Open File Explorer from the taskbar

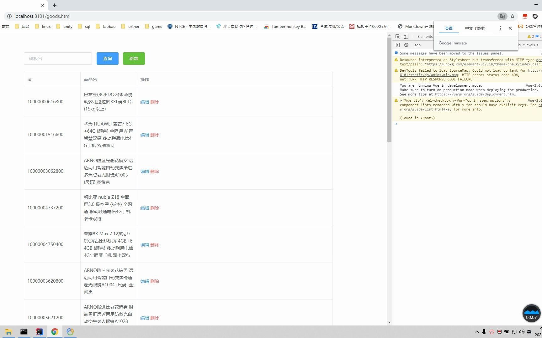(x=8, y=332)
